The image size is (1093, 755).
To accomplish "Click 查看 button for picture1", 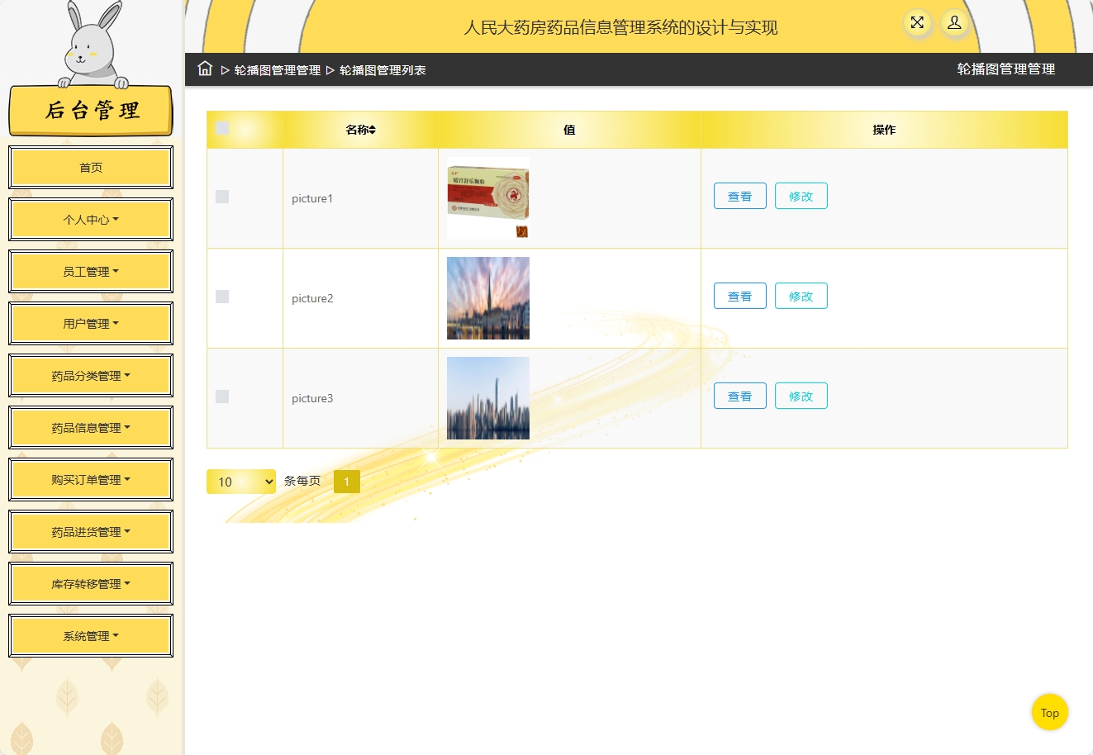I will pyautogui.click(x=739, y=197).
